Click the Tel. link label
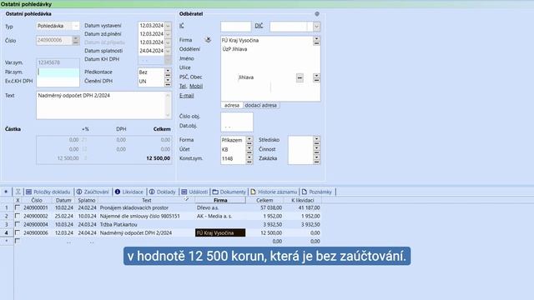The width and height of the screenshot is (534, 300). [184, 87]
